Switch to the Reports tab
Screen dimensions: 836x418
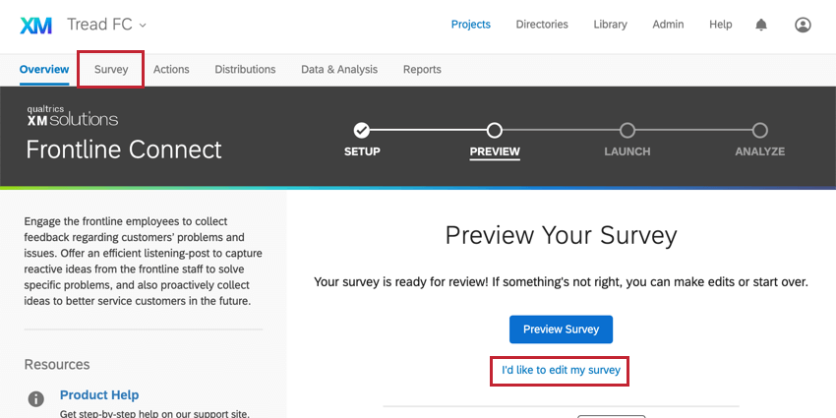coord(422,69)
